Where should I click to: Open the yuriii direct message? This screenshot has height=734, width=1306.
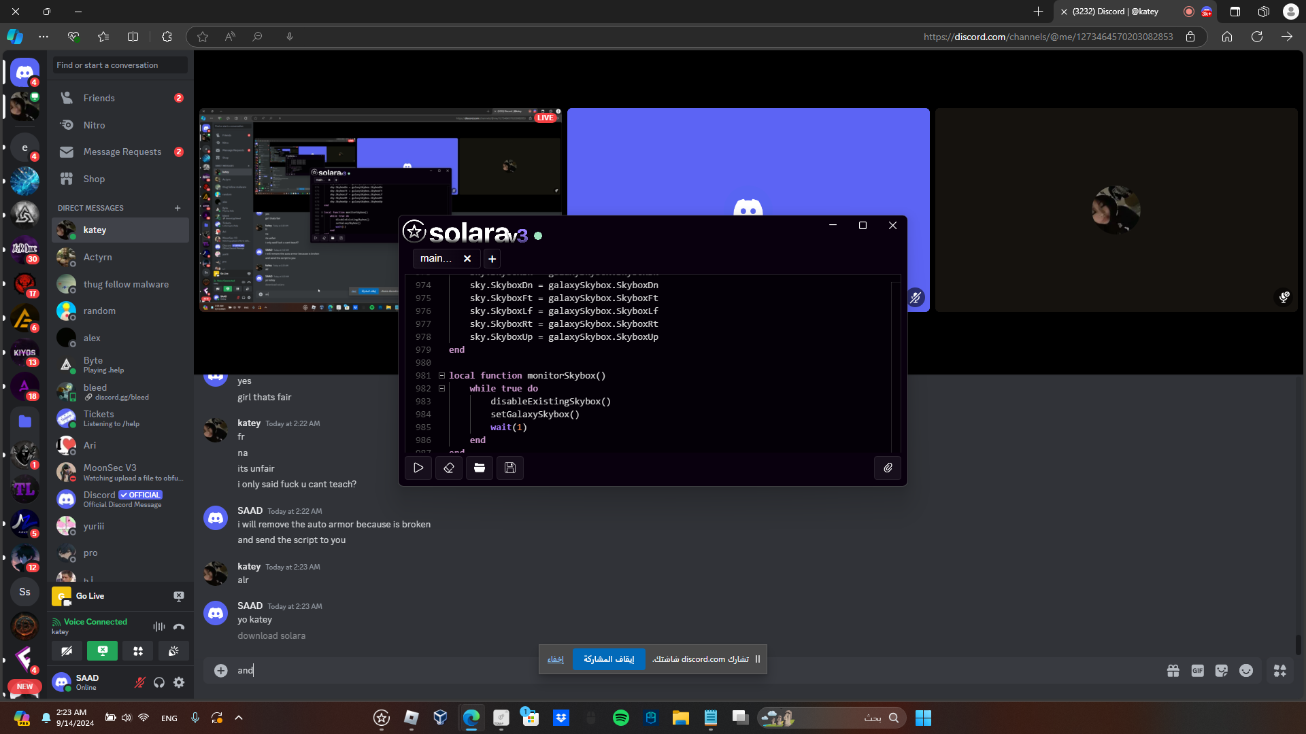(x=120, y=526)
